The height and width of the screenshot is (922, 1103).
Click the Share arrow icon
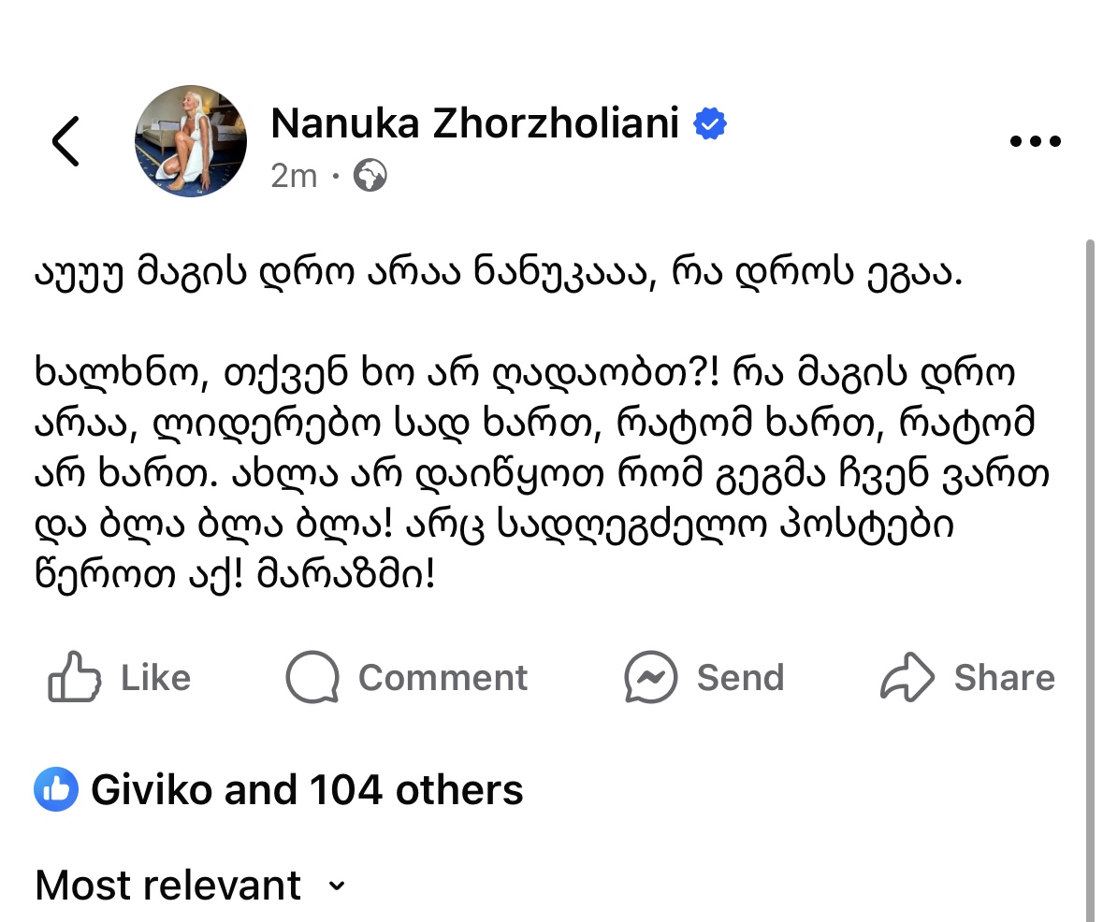(907, 677)
